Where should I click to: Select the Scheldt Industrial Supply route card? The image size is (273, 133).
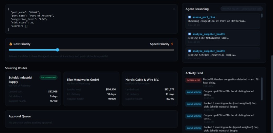(33, 89)
